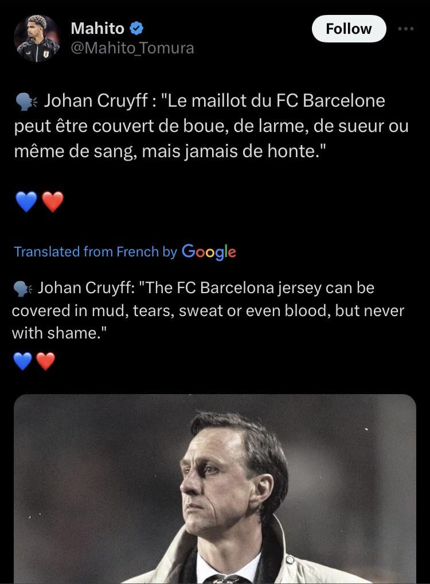Image resolution: width=430 pixels, height=584 pixels.
Task: Follow the Mahito account
Action: [349, 29]
